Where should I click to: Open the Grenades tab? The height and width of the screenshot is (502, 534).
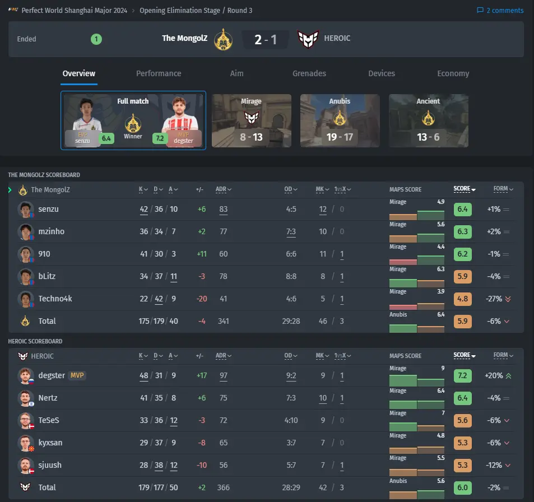tap(309, 73)
